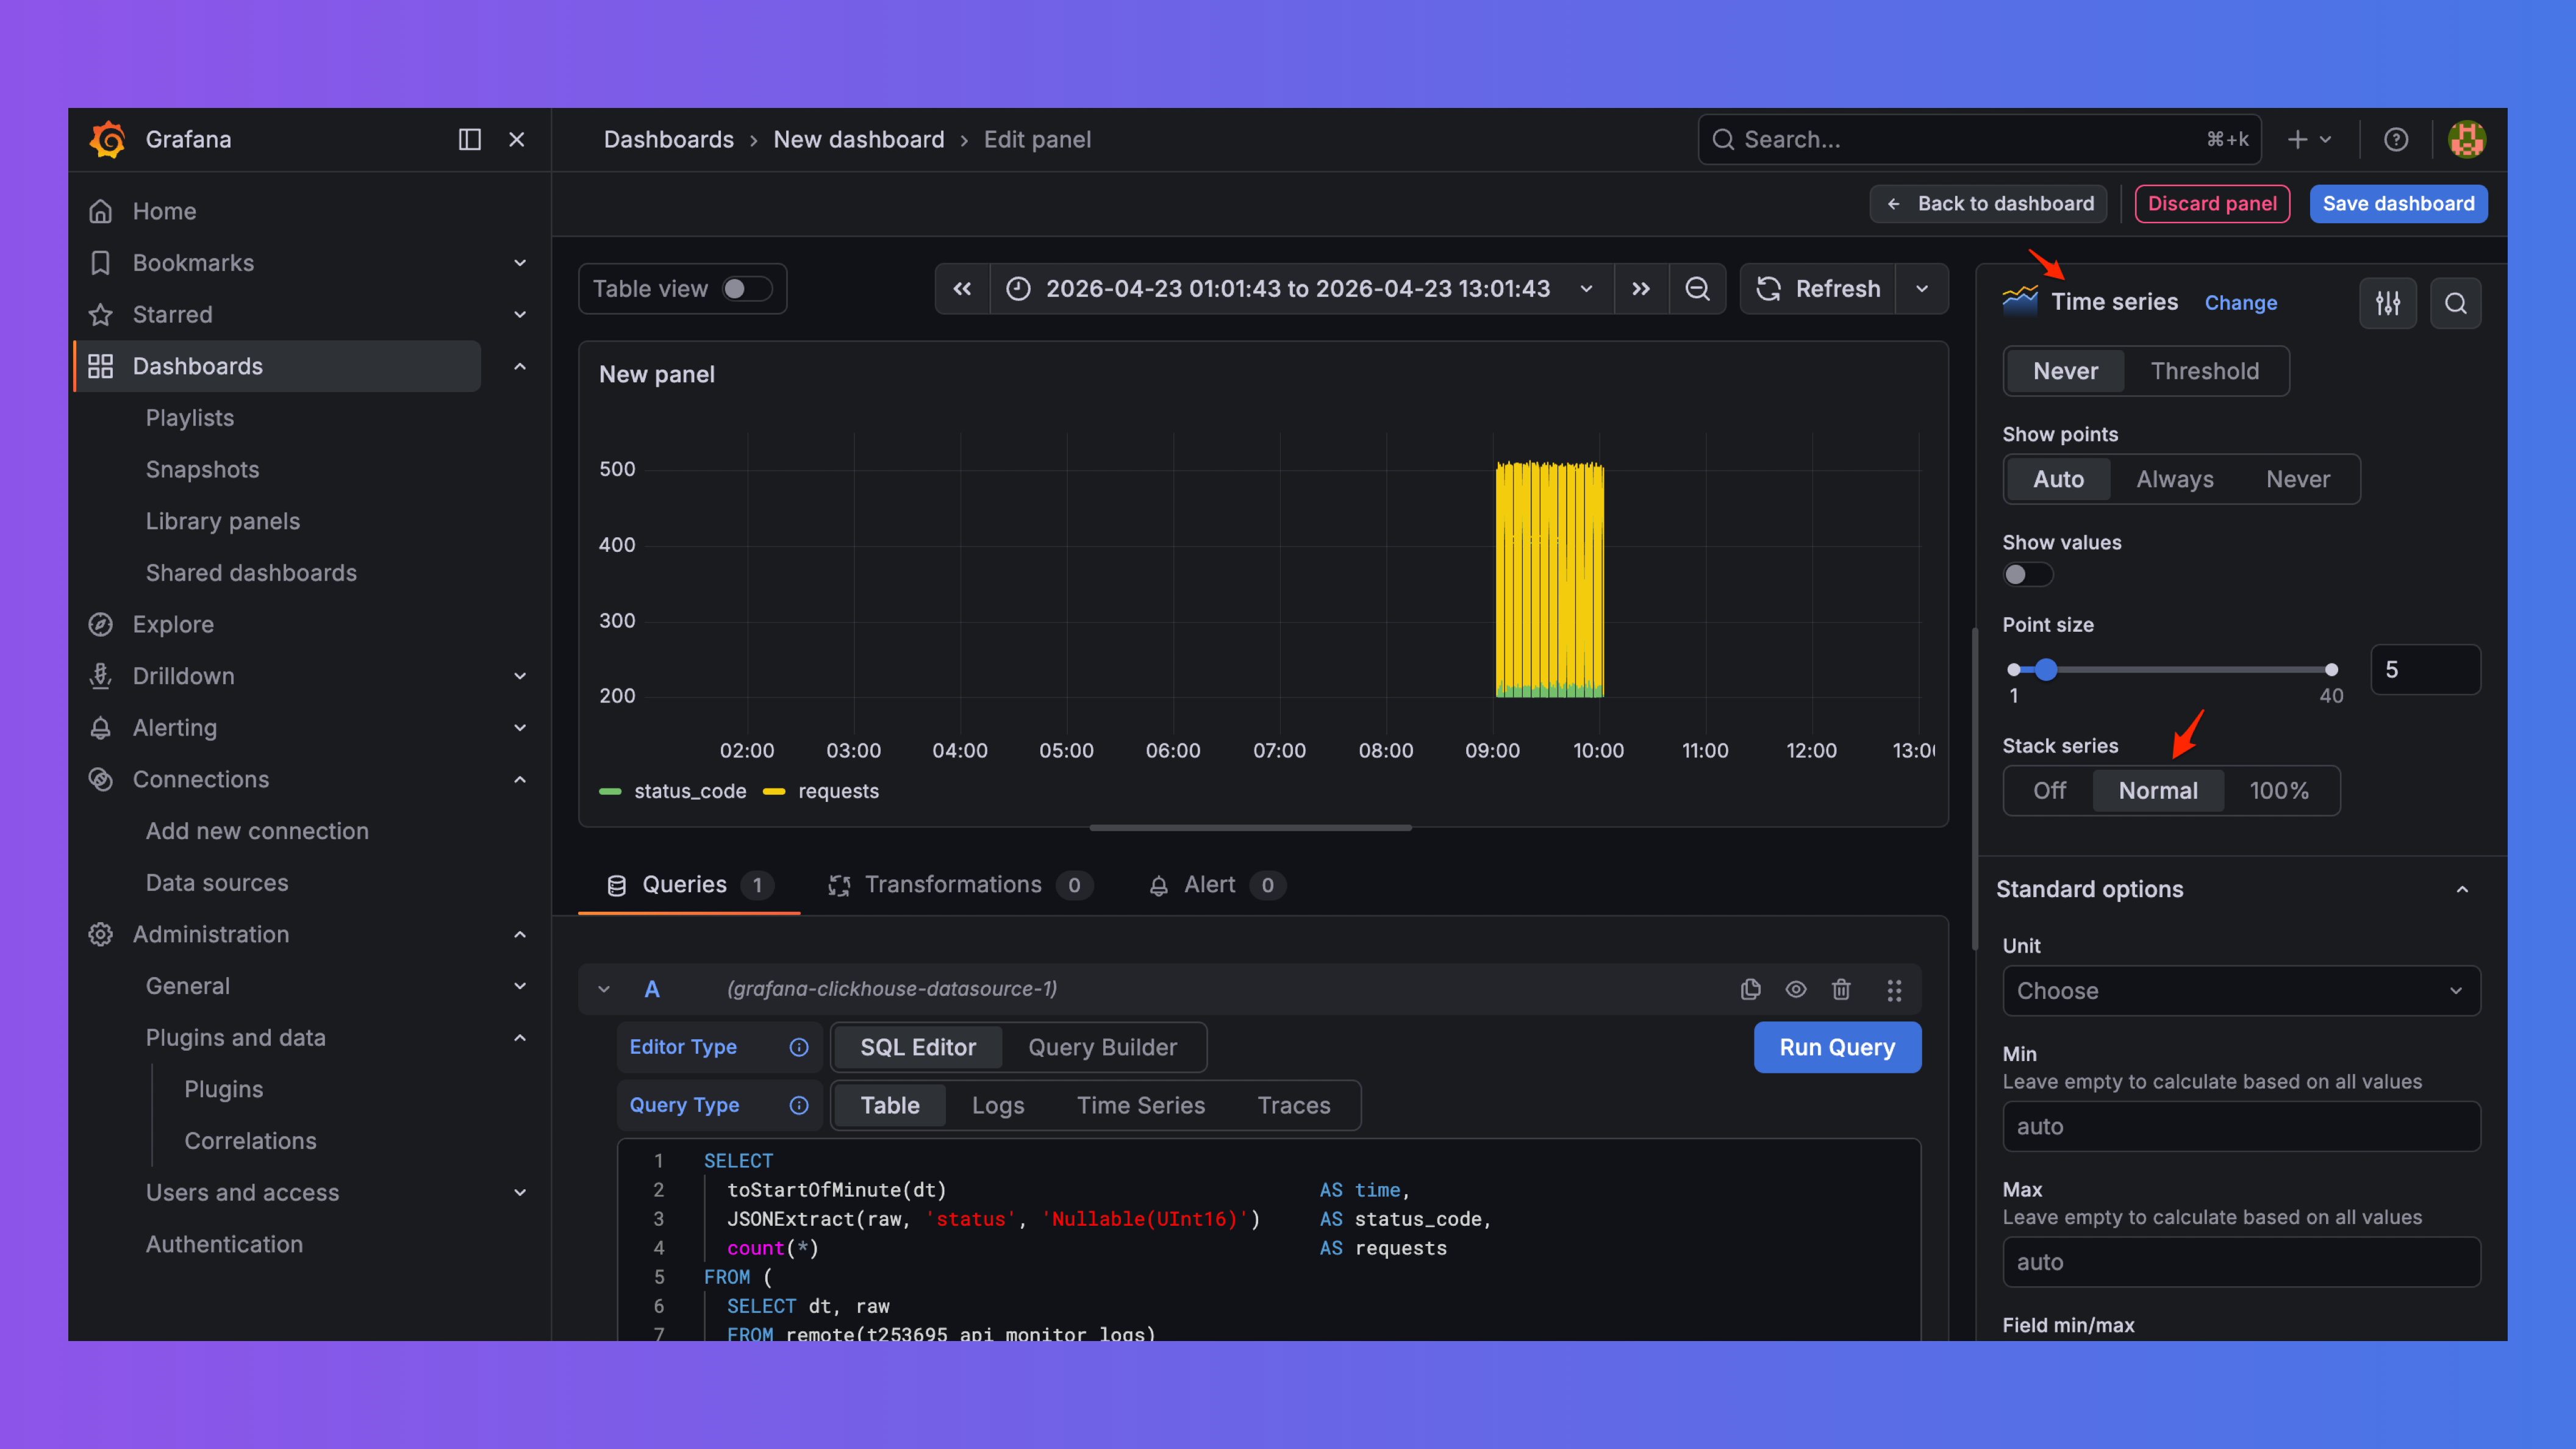2576x1449 pixels.
Task: Open the Unit Choose dropdown
Action: tap(2241, 991)
